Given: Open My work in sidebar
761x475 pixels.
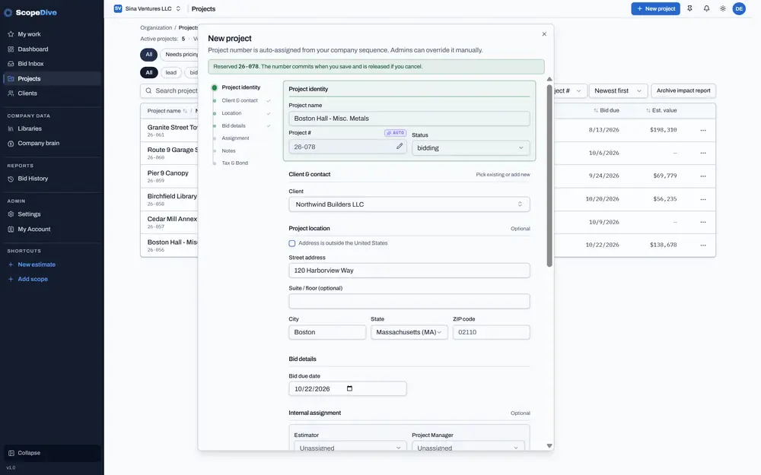Looking at the screenshot, I should point(52,34).
